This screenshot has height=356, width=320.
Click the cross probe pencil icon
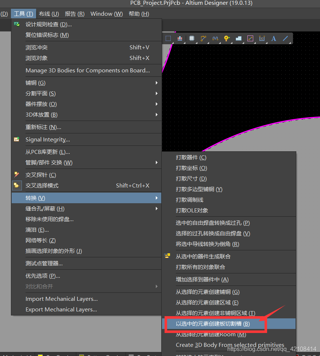click(17, 174)
